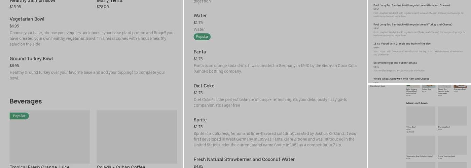This screenshot has width=471, height=168.
Task: Click the Popular badge on the orange juice photo
Action: [19, 116]
